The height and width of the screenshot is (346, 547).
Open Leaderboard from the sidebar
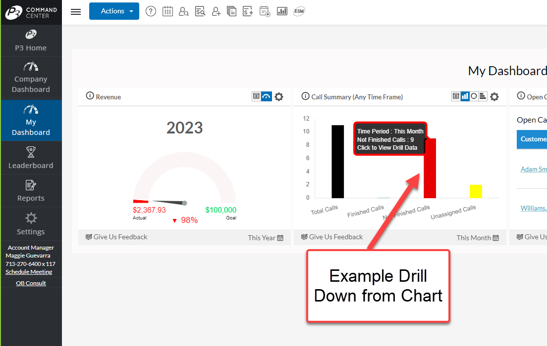pyautogui.click(x=31, y=158)
